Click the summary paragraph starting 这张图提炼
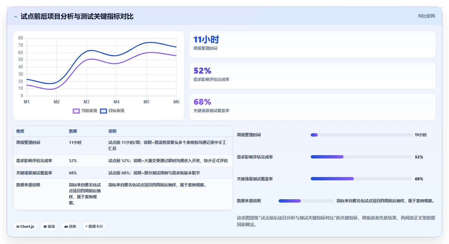 [x=336, y=221]
